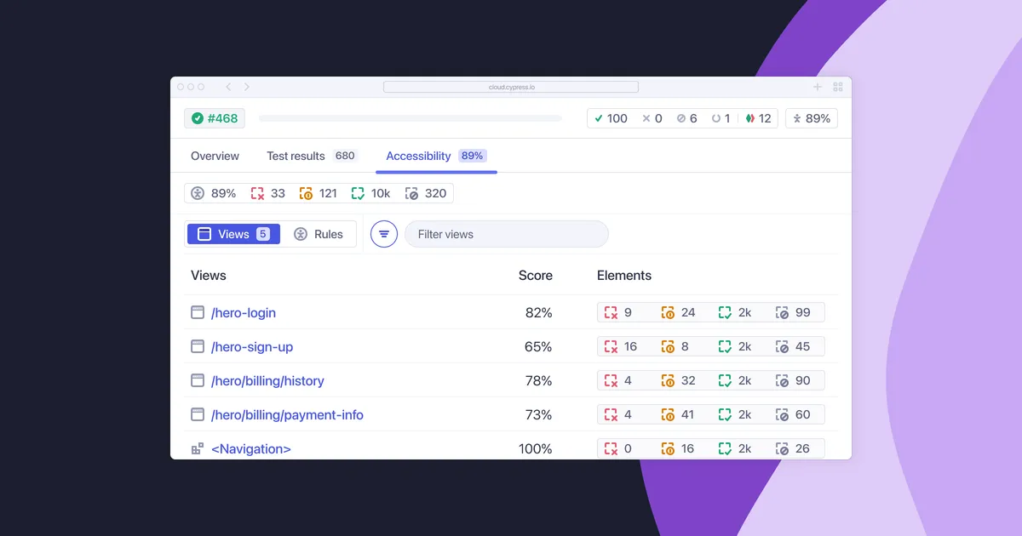Click the browser new tab plus icon
This screenshot has height=536, width=1022.
(818, 87)
